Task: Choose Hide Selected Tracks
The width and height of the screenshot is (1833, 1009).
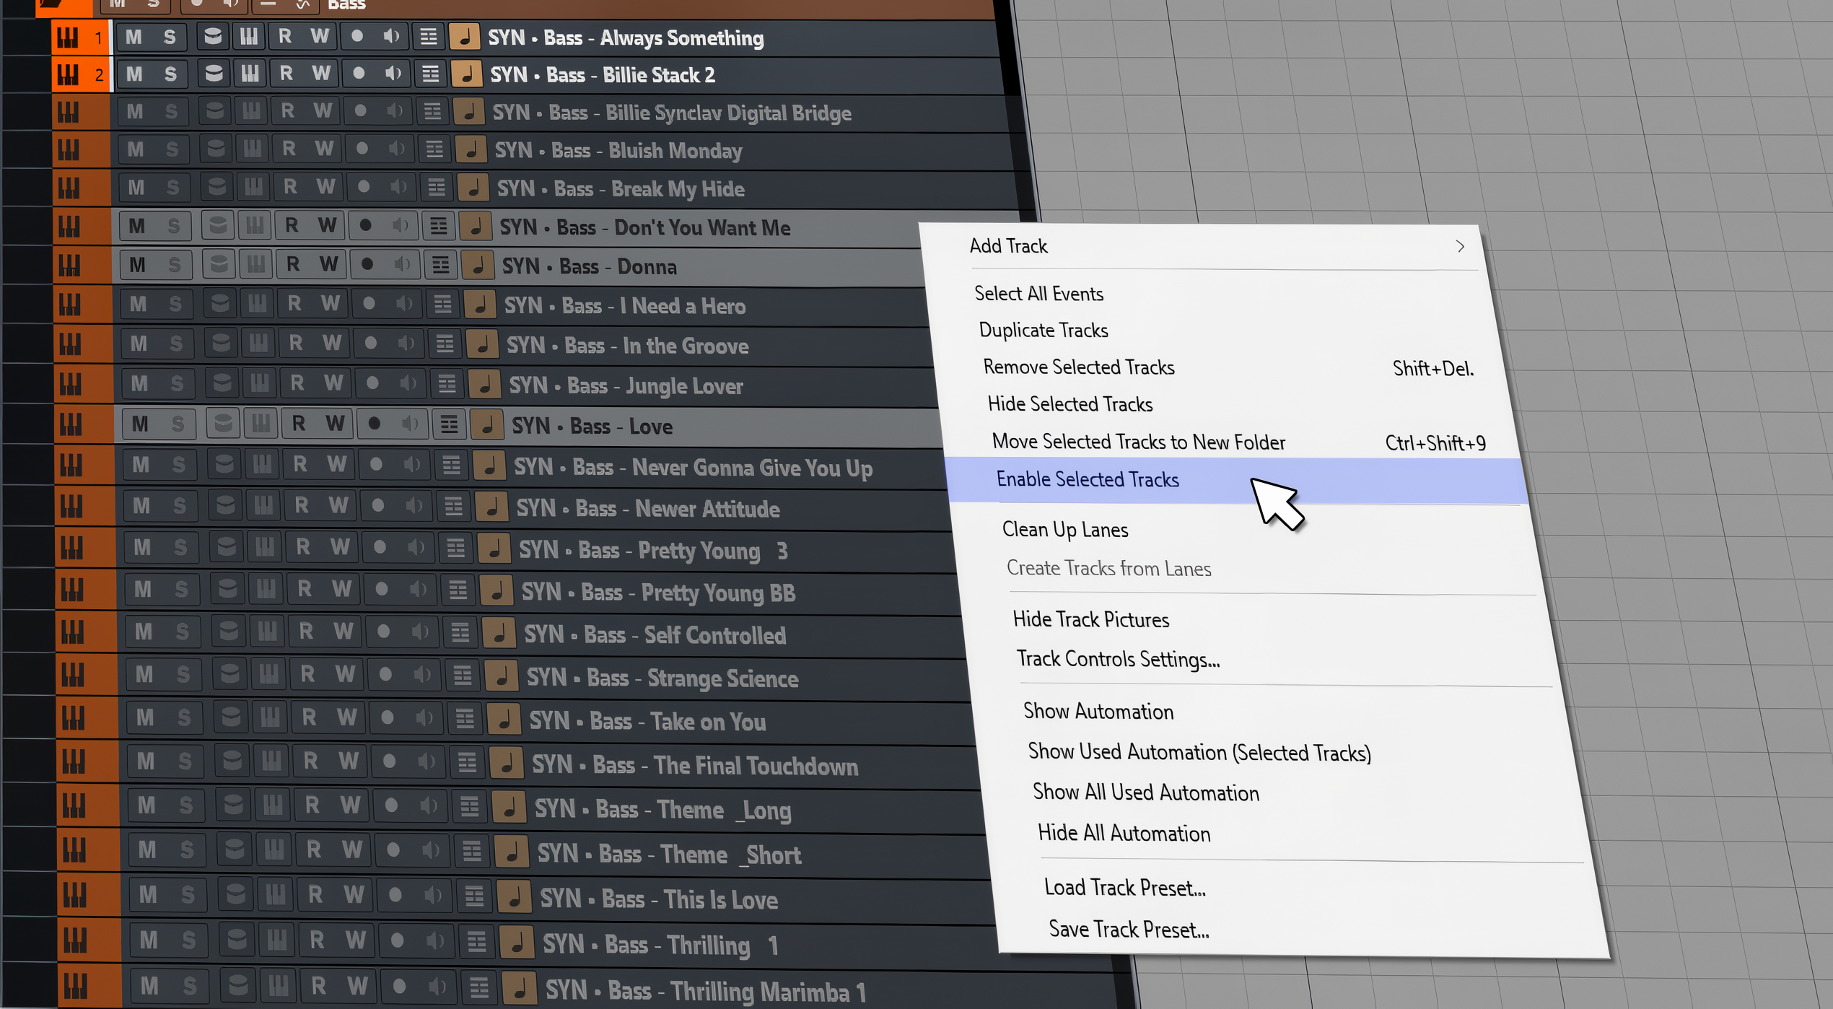Action: point(1069,404)
